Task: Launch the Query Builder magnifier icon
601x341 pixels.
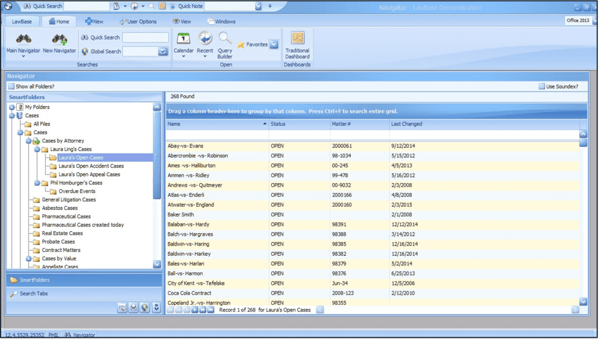Action: pos(225,39)
